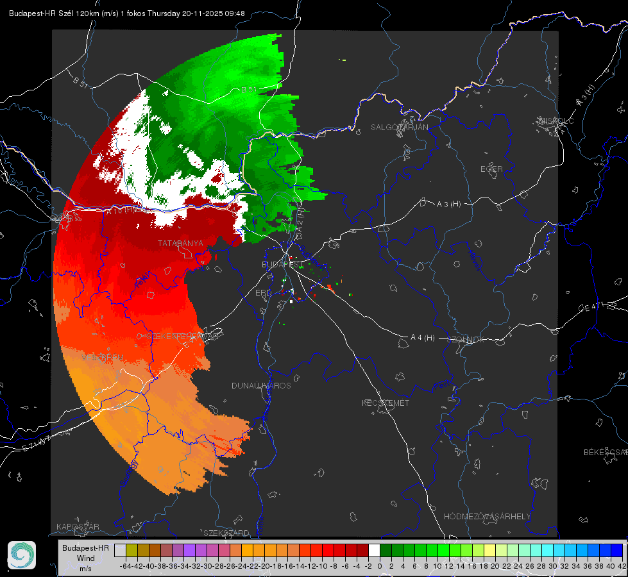Click the MISKOLC city label

point(556,121)
